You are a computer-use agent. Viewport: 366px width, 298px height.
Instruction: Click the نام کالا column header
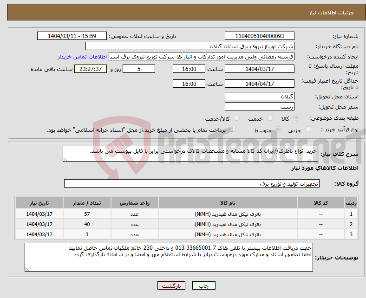click(x=228, y=203)
